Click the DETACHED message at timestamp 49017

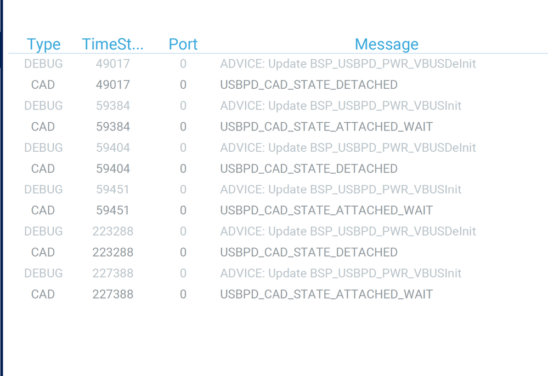(x=309, y=85)
